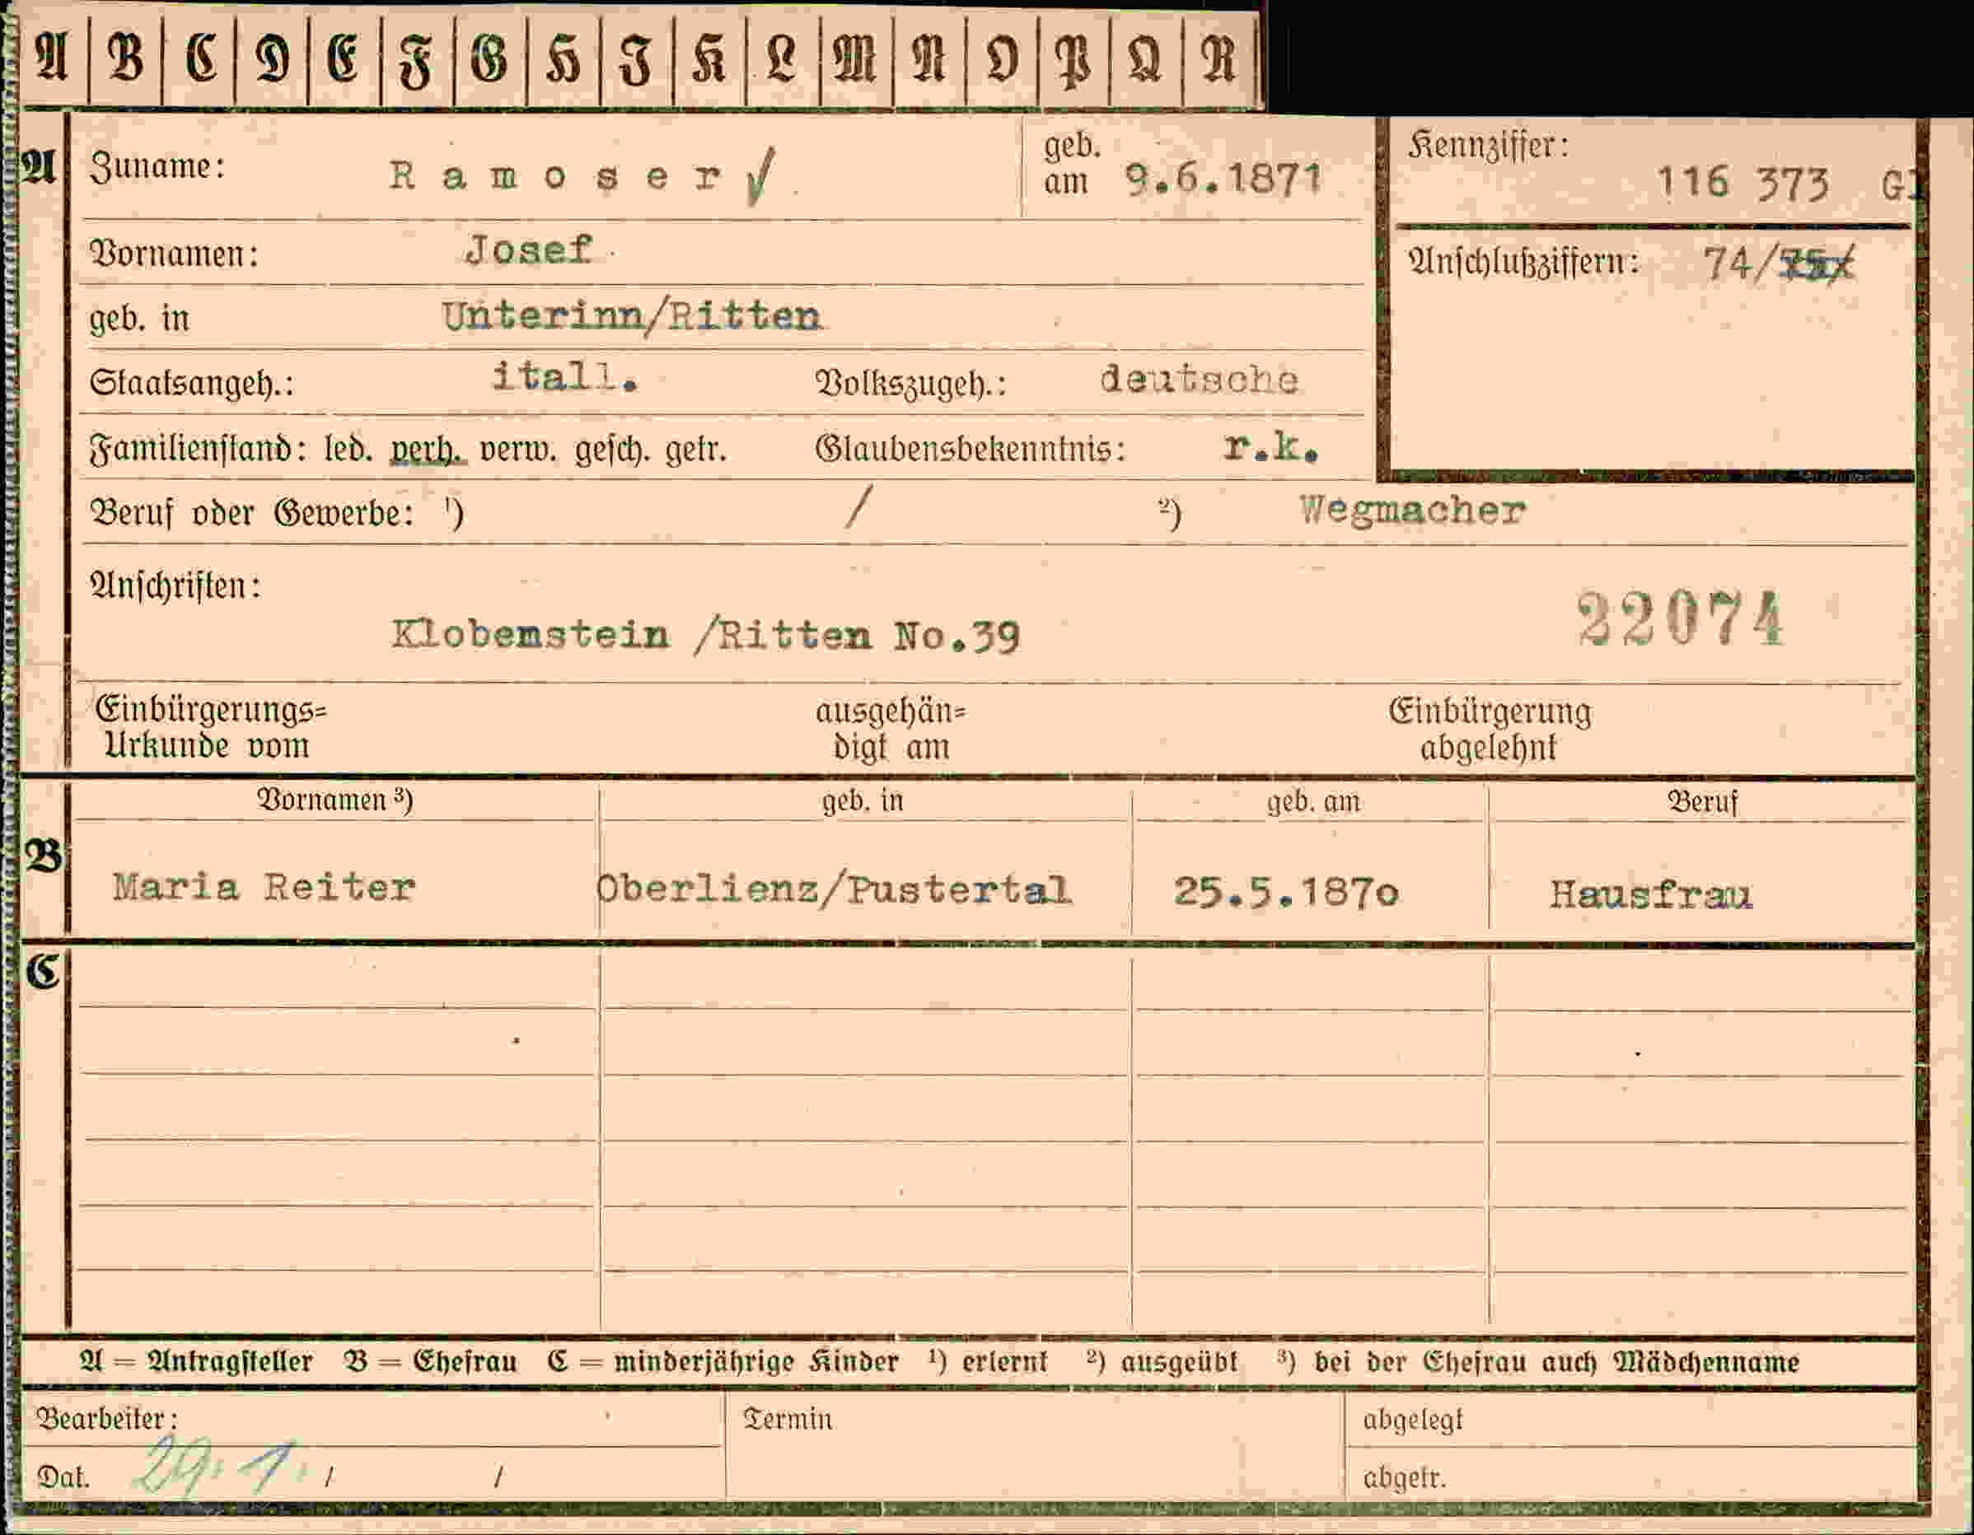Click address 'Klobenstein /Ritten No.39'

[x=706, y=636]
